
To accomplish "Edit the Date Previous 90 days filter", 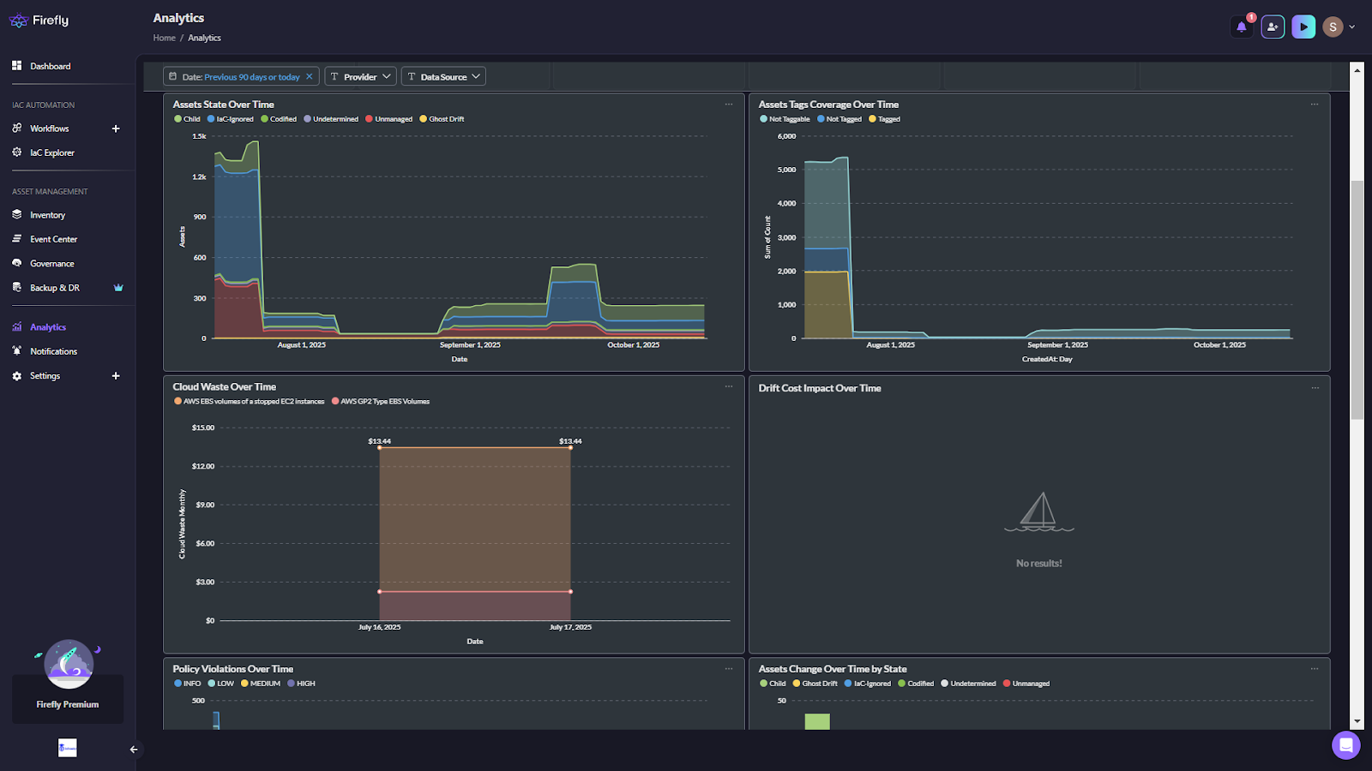I will click(241, 77).
